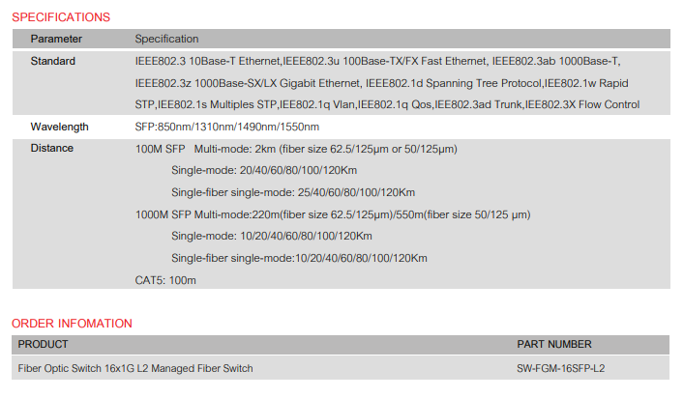Select the Standard row label

(53, 61)
